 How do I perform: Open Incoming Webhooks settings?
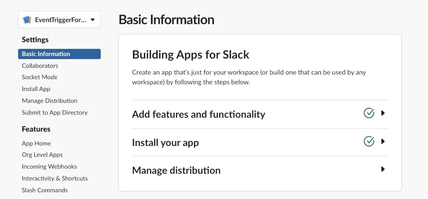[x=49, y=167]
